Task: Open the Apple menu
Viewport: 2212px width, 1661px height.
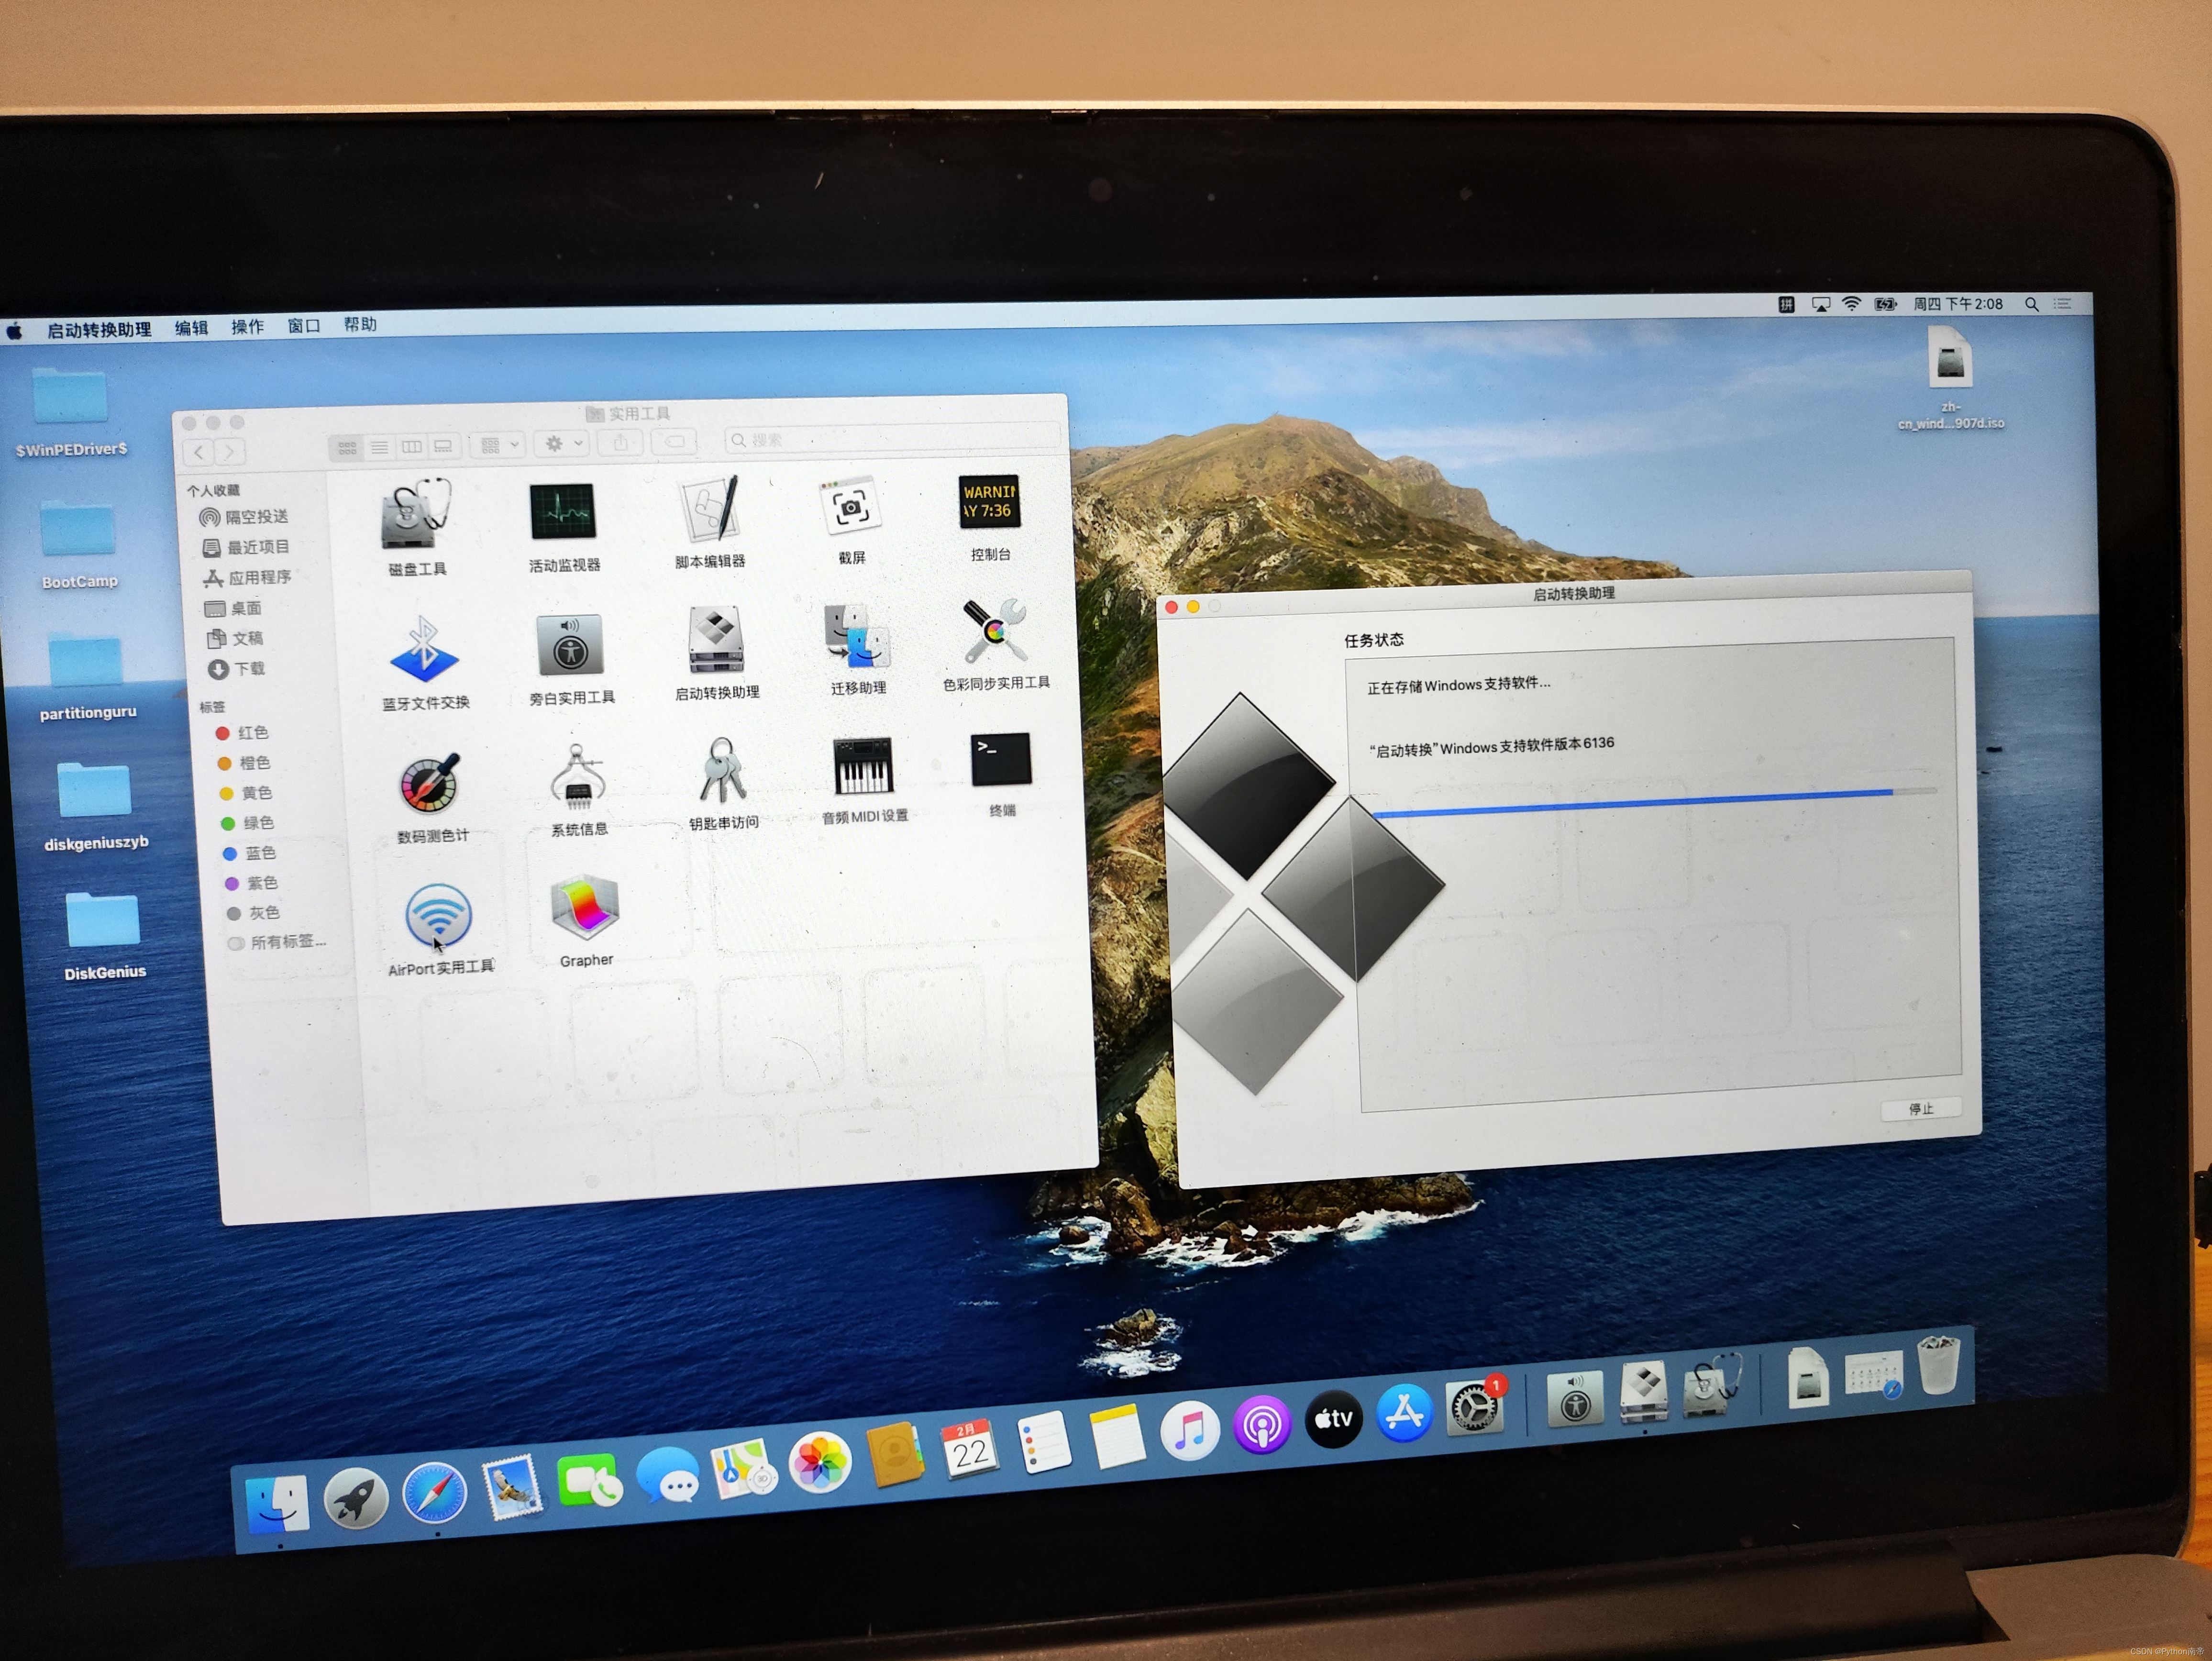Action: coord(15,331)
